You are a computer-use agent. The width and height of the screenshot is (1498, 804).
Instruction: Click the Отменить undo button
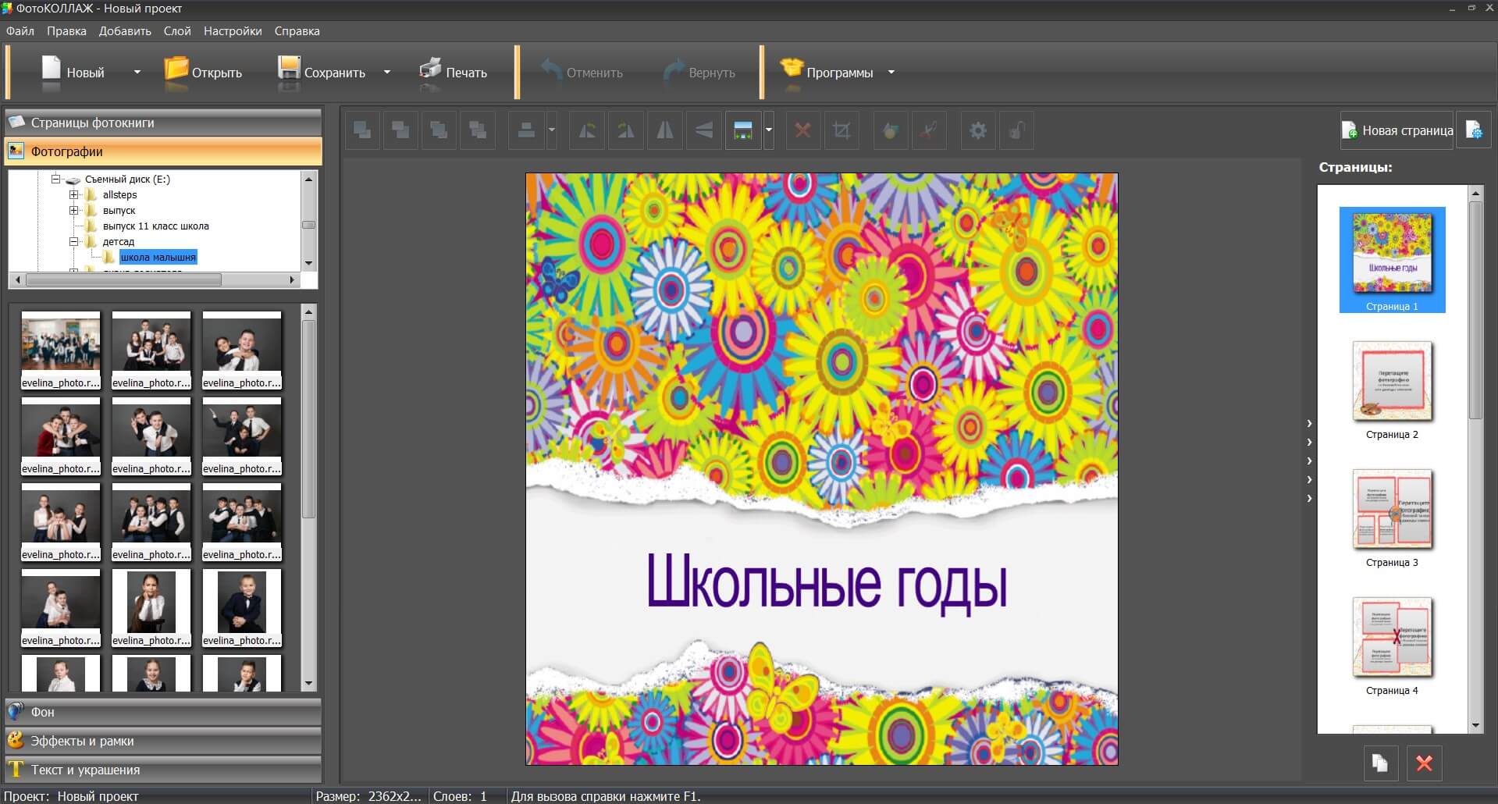pos(582,72)
